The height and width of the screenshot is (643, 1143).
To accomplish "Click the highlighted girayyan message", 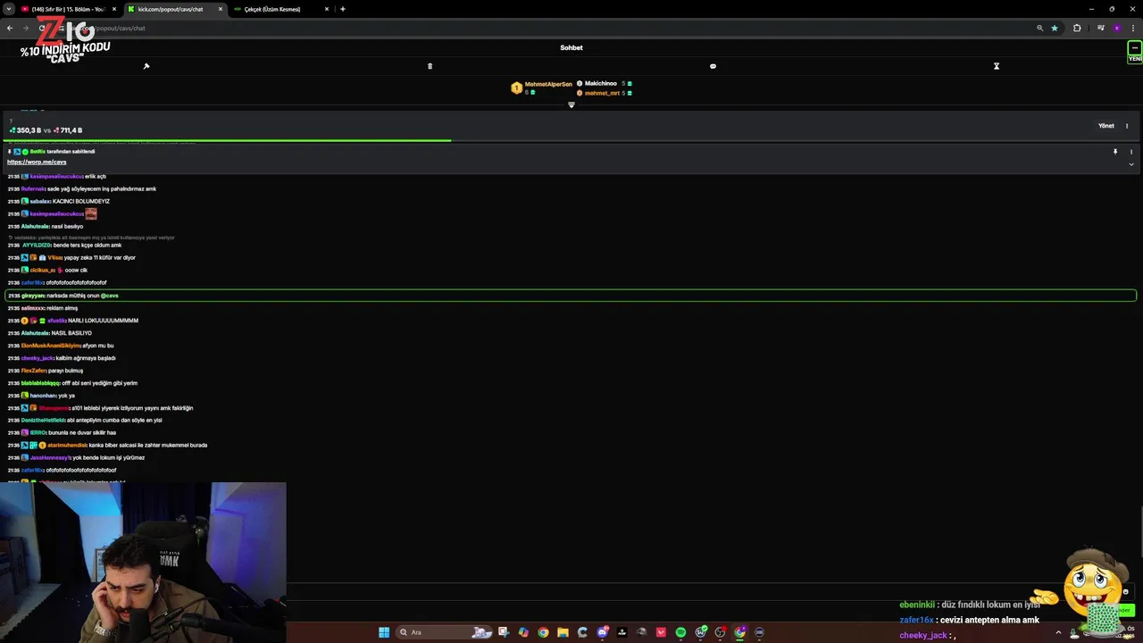I will click(571, 296).
